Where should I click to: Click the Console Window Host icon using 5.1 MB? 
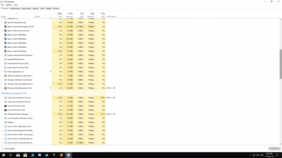tap(5, 106)
